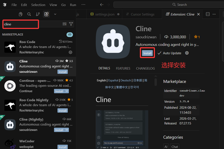Switch to the settings.json tab
The image size is (224, 149).
pyautogui.click(x=105, y=14)
